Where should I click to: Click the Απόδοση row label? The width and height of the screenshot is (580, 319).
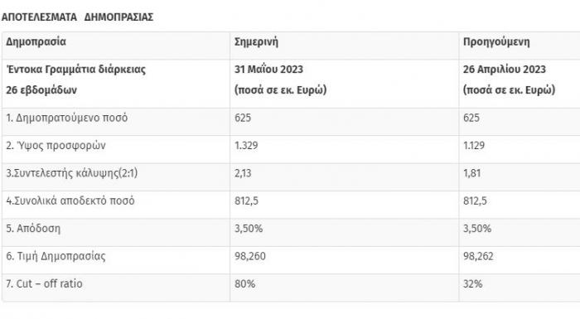(33, 229)
